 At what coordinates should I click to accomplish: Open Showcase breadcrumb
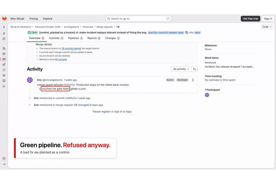(88, 27)
